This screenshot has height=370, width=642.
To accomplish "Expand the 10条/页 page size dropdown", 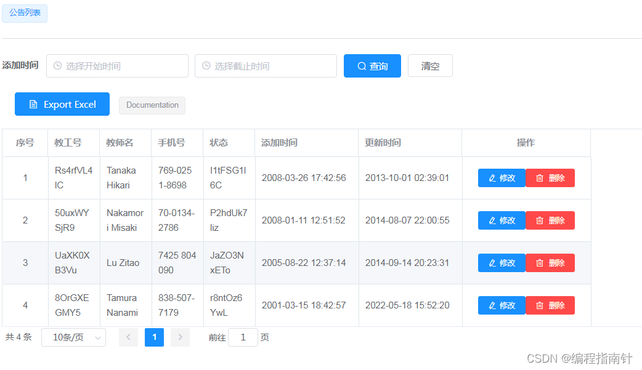I will click(74, 337).
